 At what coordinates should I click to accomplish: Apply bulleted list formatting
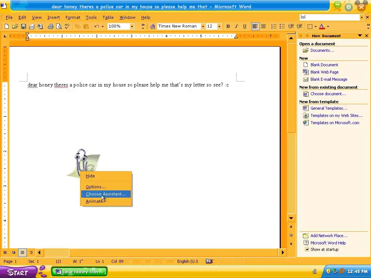coord(282,26)
